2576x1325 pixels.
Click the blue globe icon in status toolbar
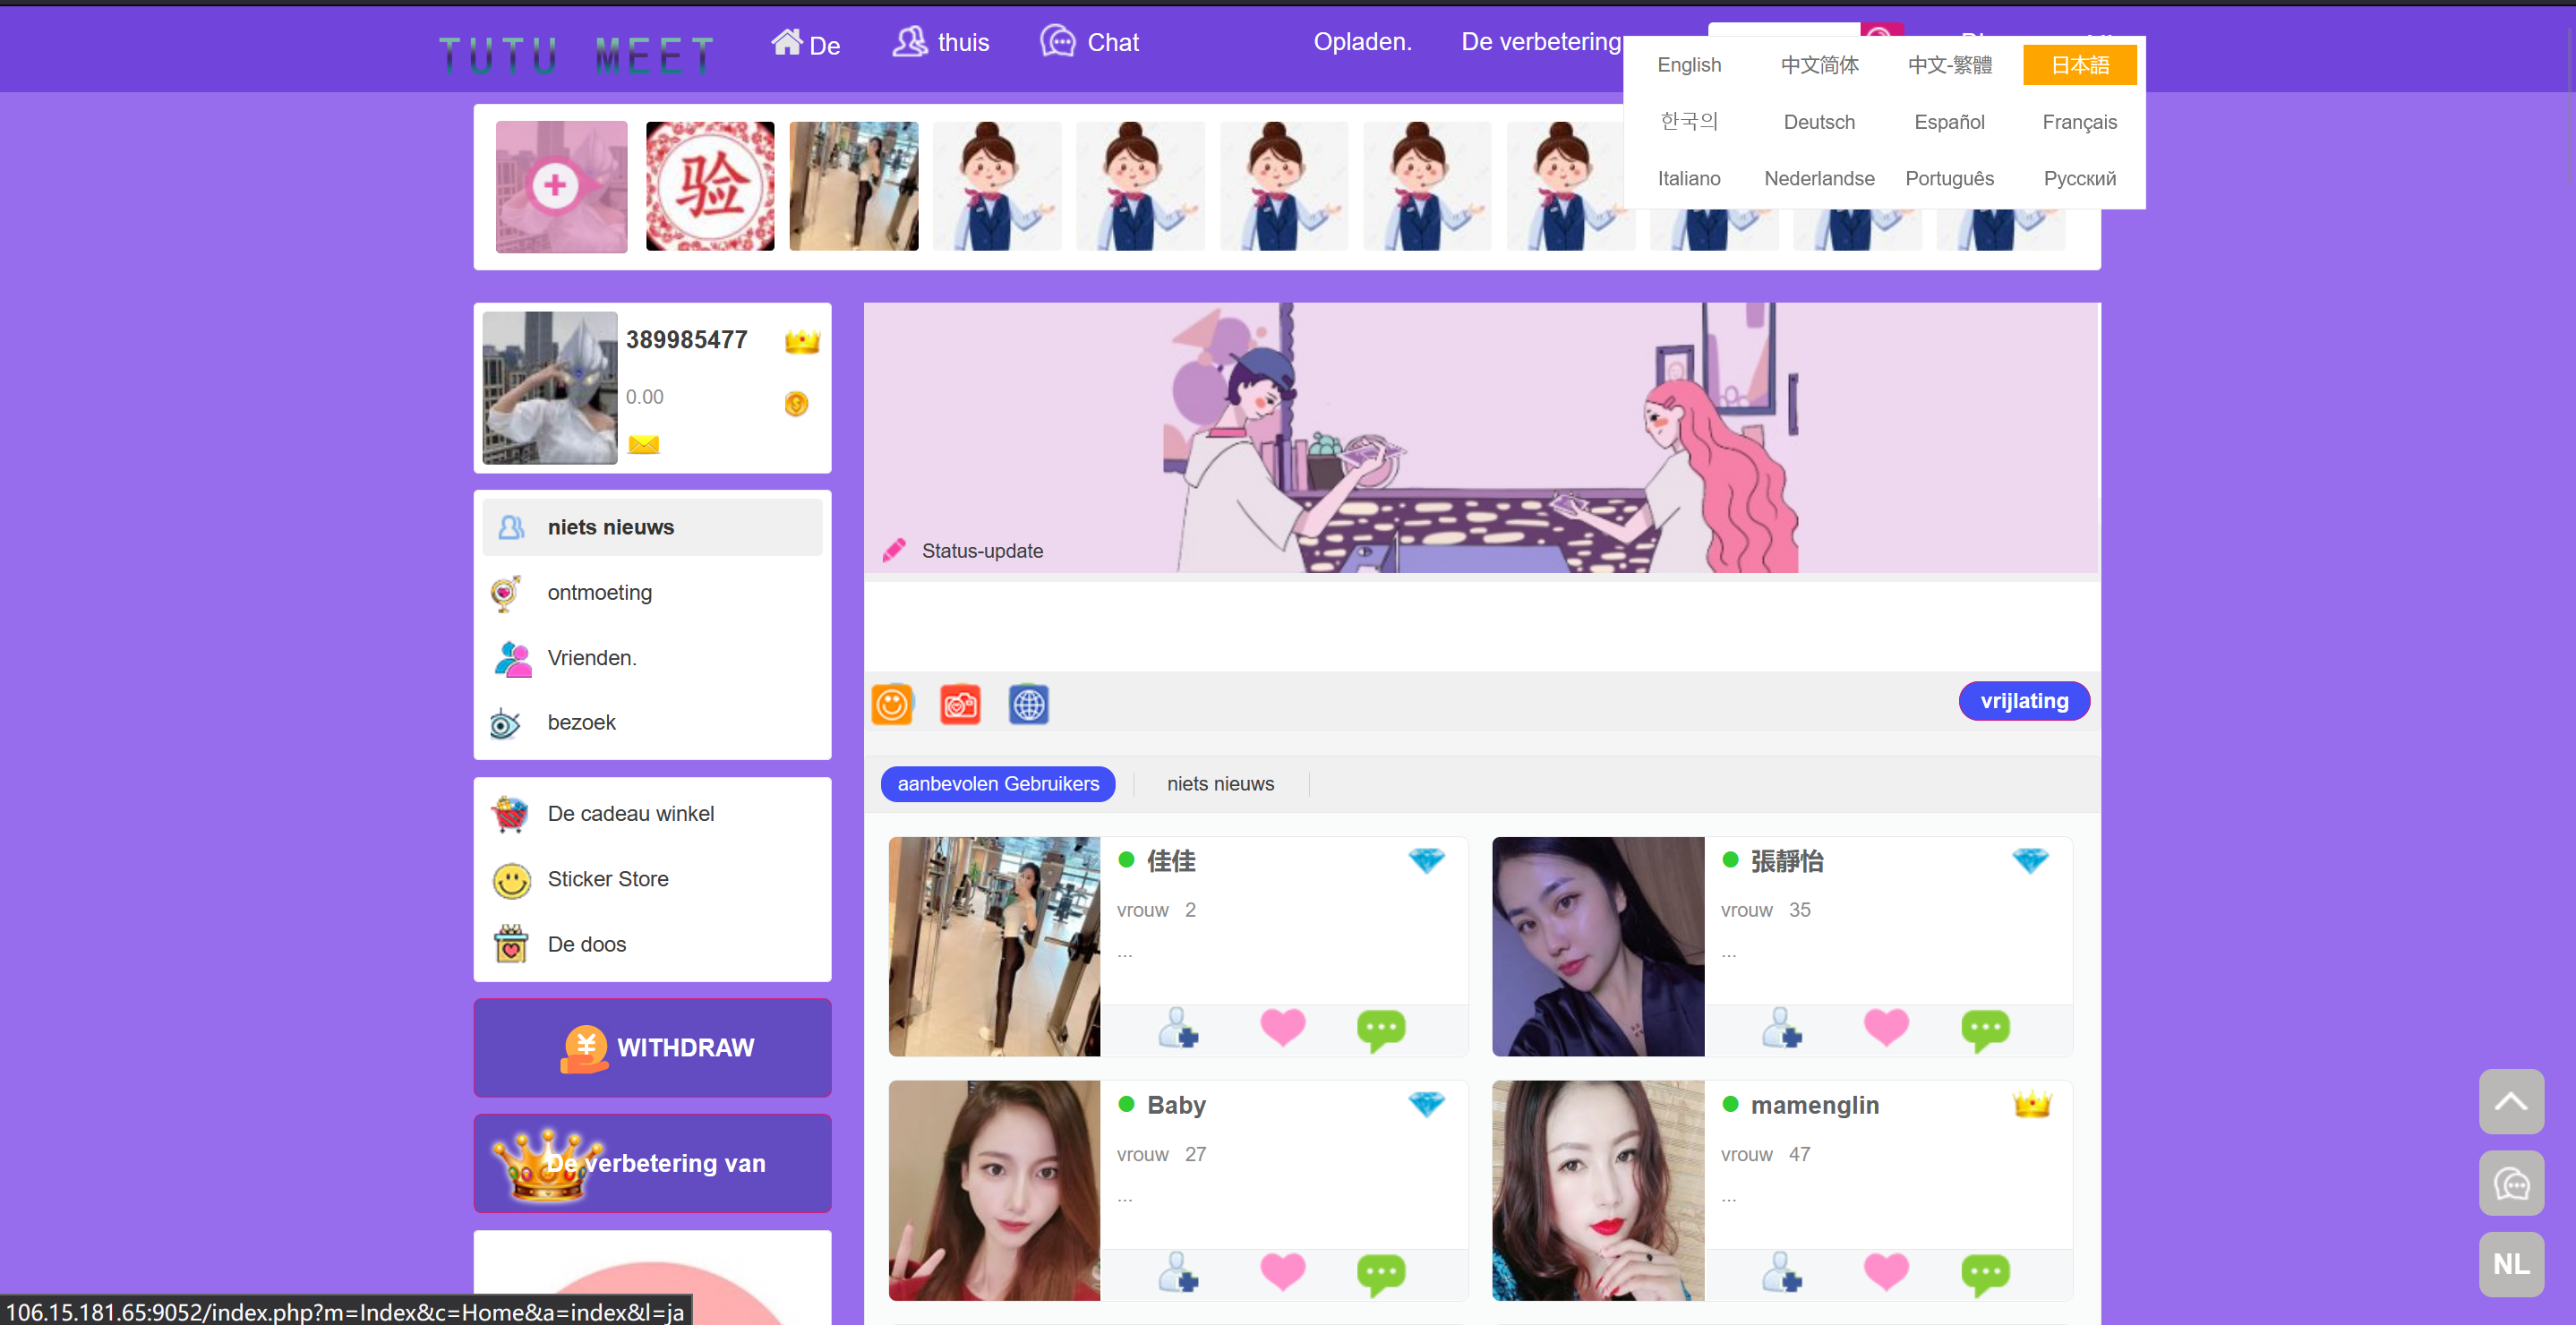tap(1028, 705)
